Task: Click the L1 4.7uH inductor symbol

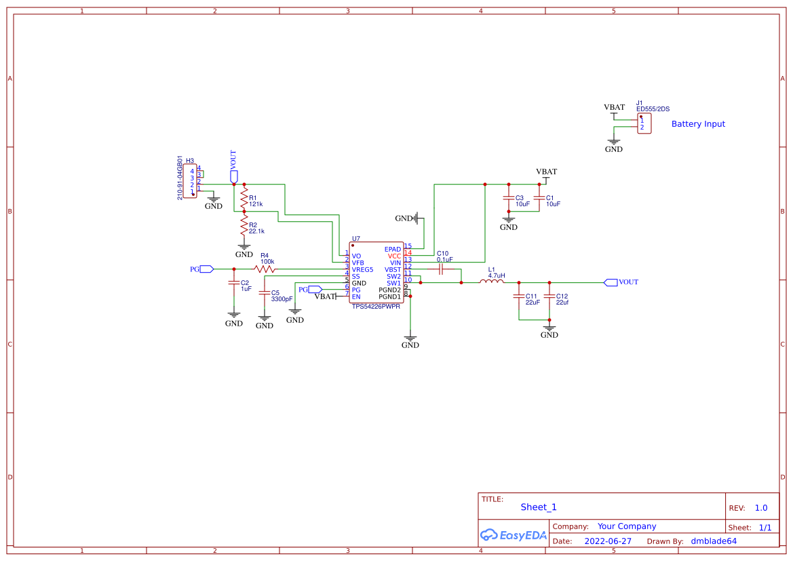Action: (x=492, y=282)
